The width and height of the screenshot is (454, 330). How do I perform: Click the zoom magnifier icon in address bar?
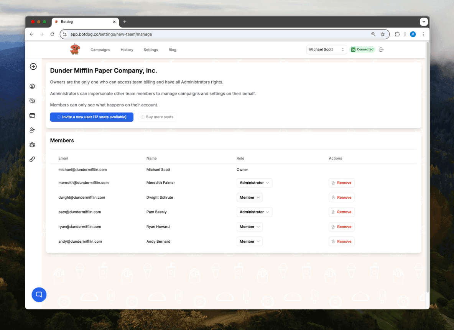(x=373, y=34)
